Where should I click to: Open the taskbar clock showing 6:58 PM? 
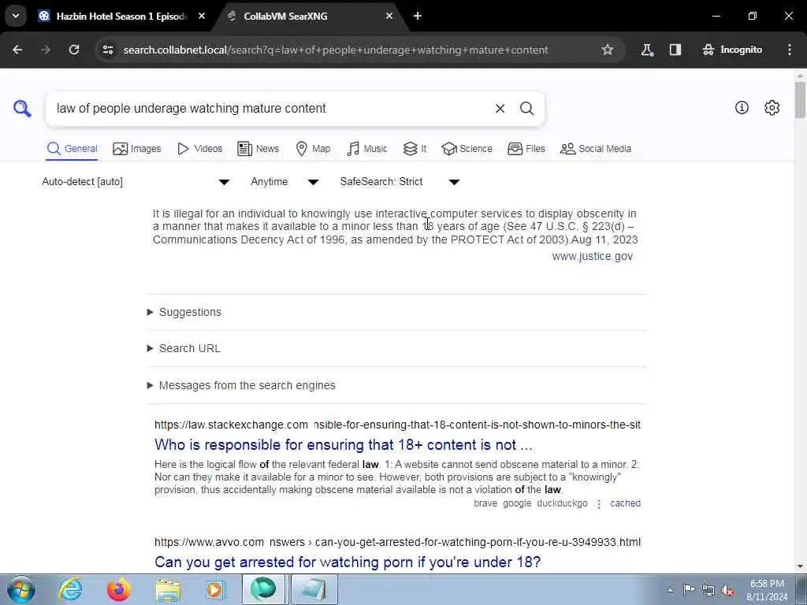[766, 590]
